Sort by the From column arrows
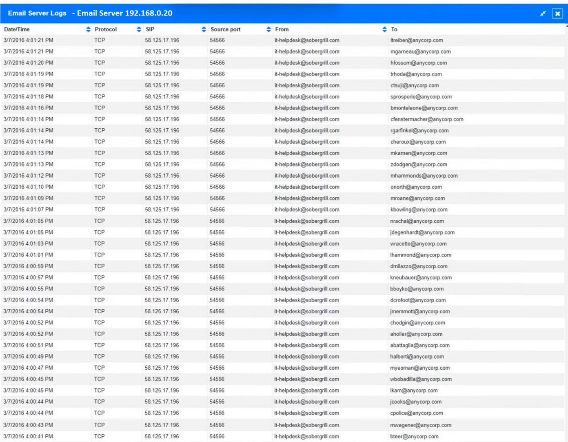The width and height of the screenshot is (568, 442). 384,29
